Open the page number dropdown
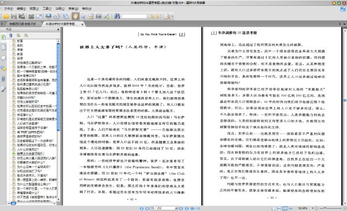Image resolution: width=347 pixels, height=211 pixels. pyautogui.click(x=176, y=208)
